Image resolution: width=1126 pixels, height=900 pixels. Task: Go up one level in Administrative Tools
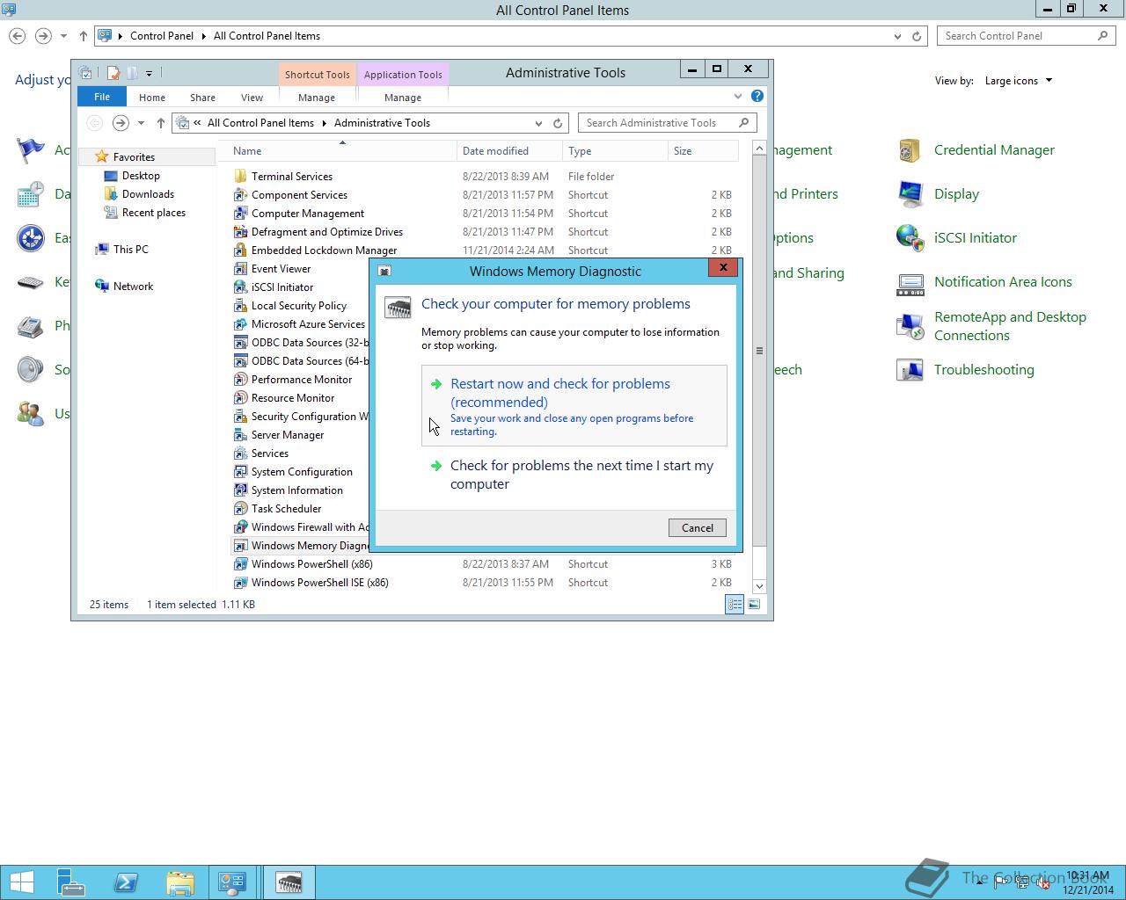(160, 123)
